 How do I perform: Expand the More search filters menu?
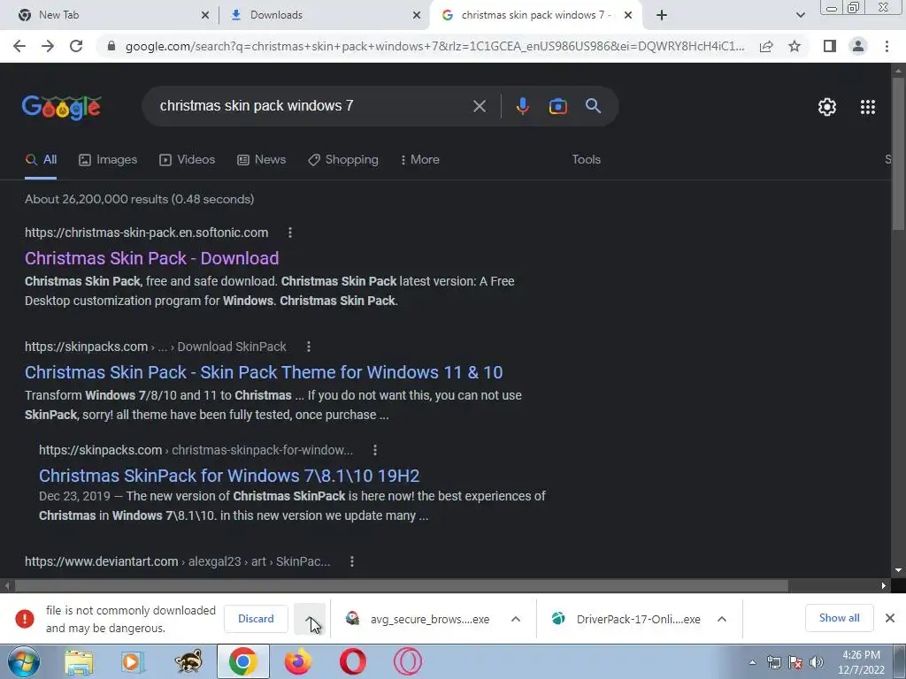pyautogui.click(x=419, y=160)
